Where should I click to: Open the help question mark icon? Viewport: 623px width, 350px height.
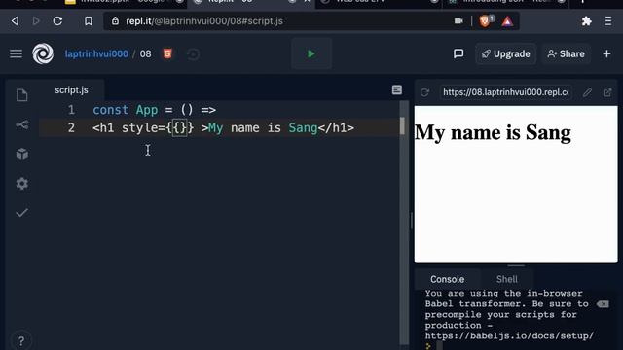pyautogui.click(x=21, y=340)
